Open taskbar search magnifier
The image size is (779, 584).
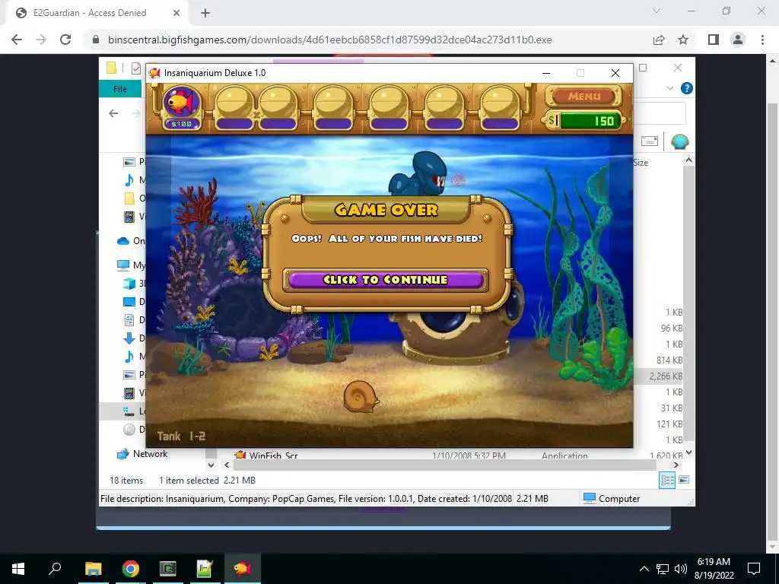pyautogui.click(x=55, y=569)
